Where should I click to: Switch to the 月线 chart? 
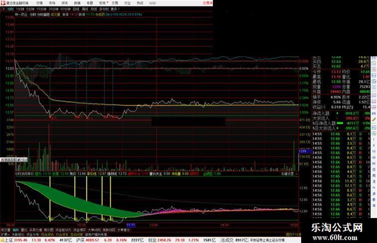(x=93, y=9)
